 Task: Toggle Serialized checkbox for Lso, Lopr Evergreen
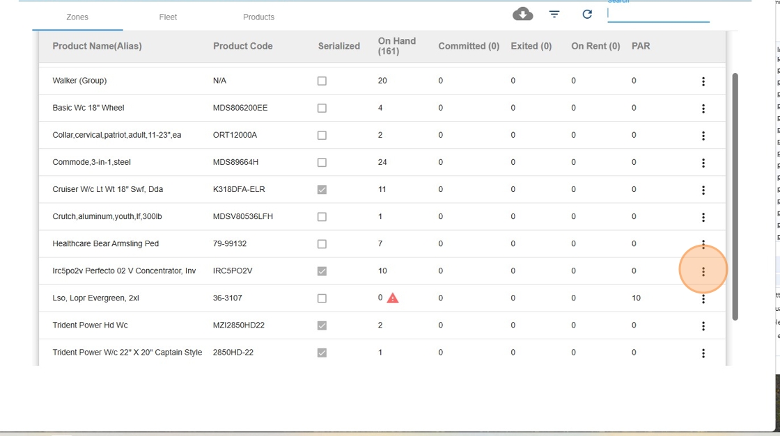point(322,298)
